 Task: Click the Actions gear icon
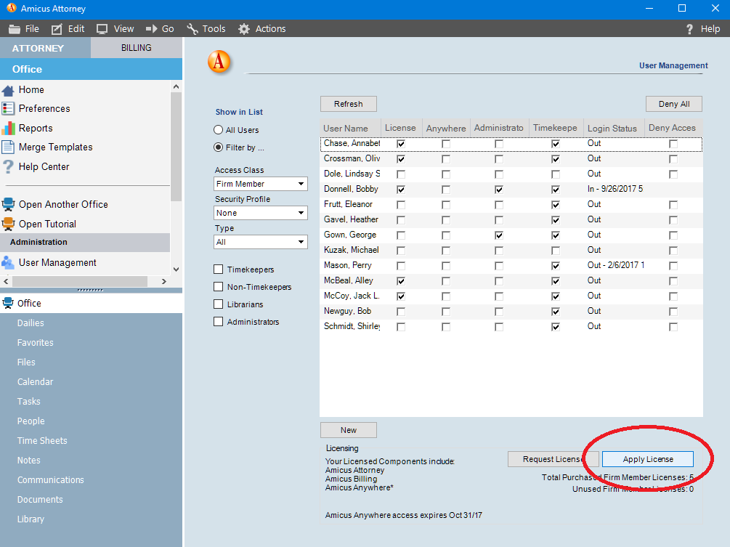click(x=243, y=29)
